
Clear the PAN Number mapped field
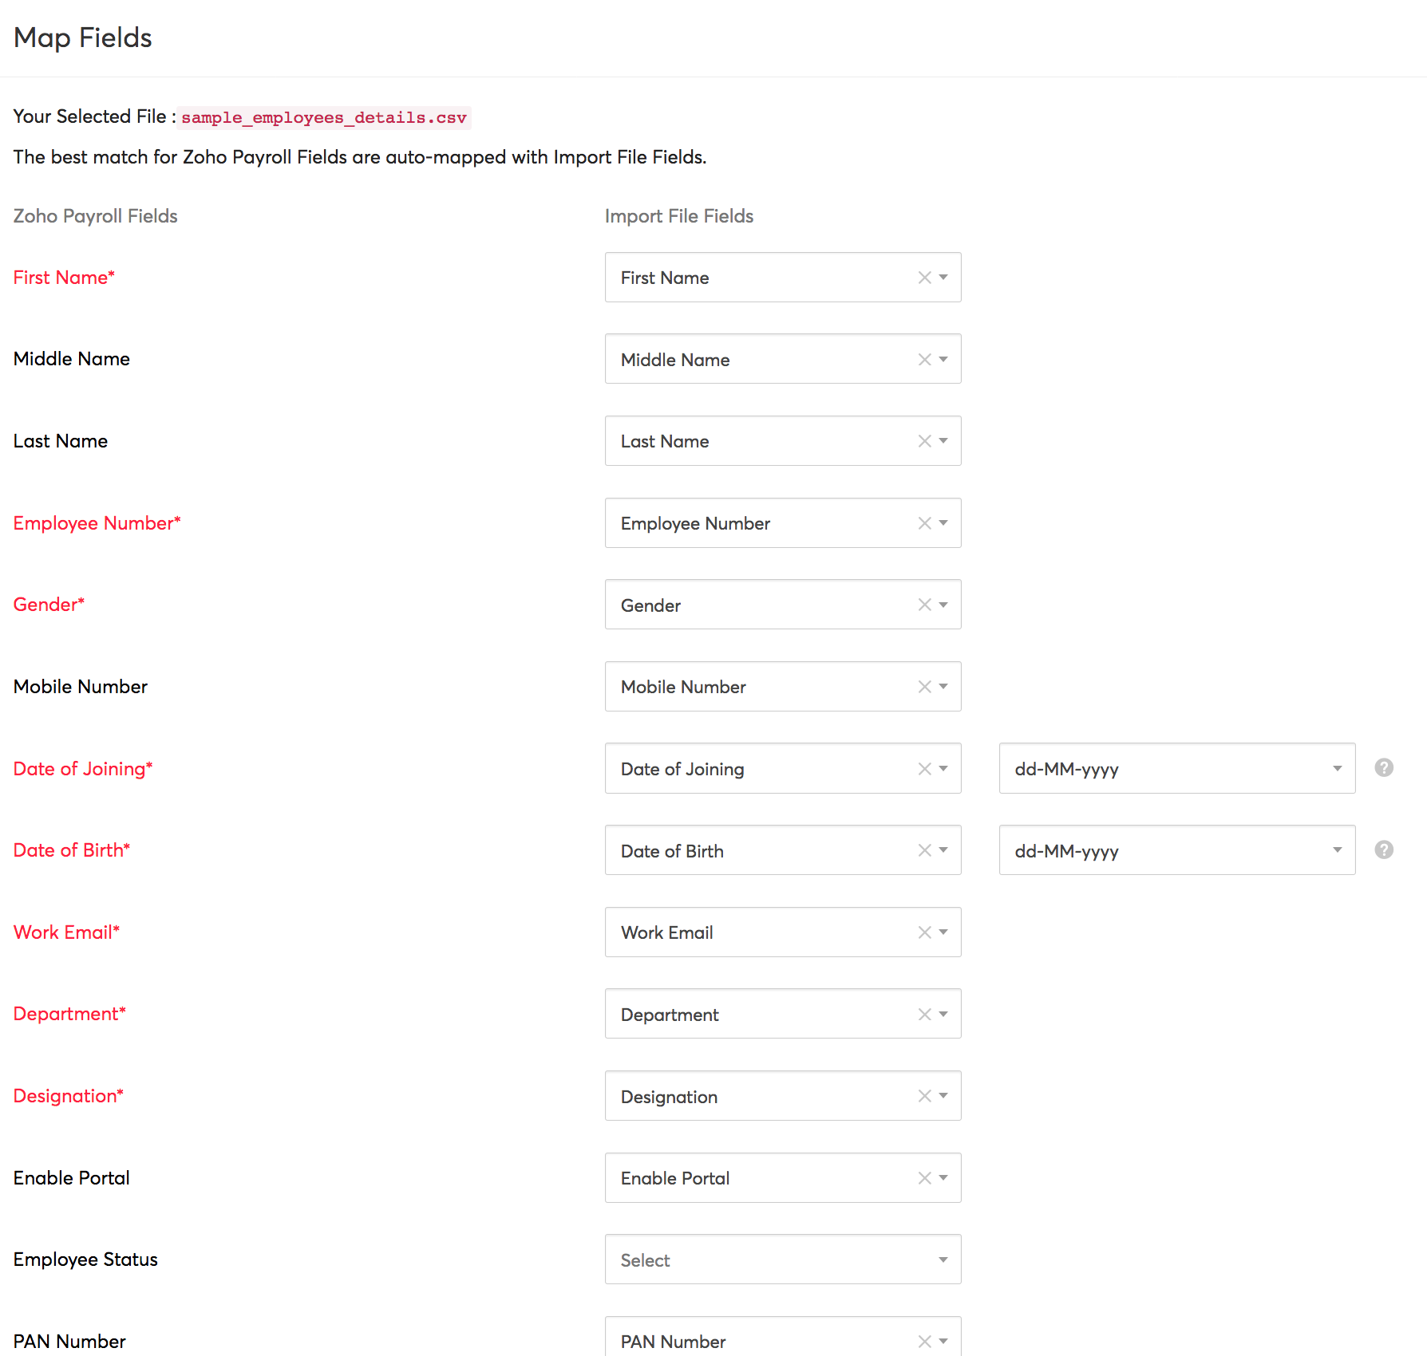tap(924, 1342)
